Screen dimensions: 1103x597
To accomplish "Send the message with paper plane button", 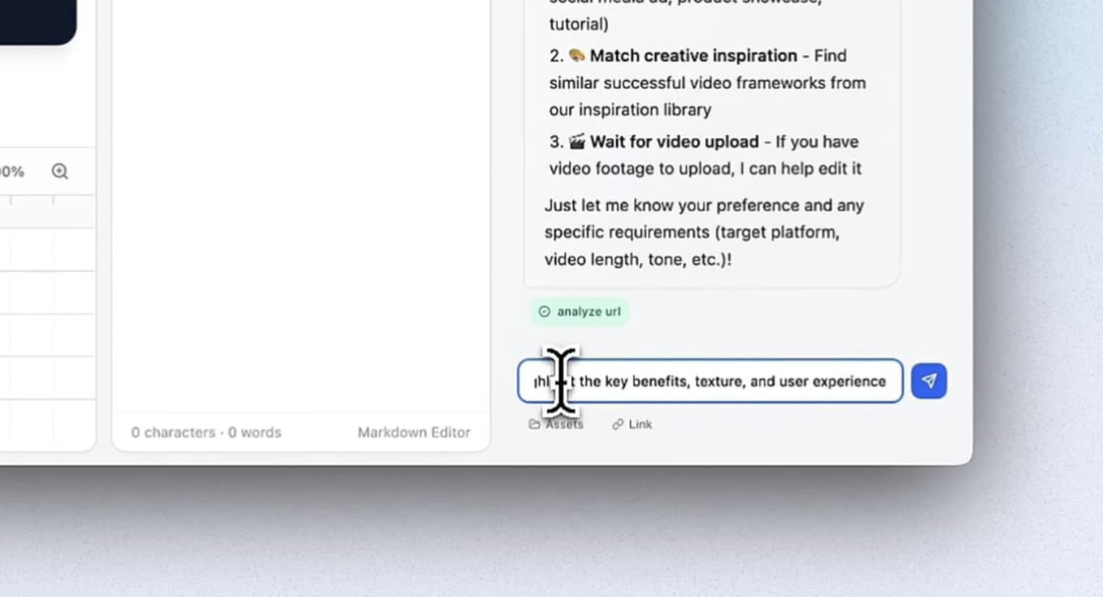I will click(929, 381).
